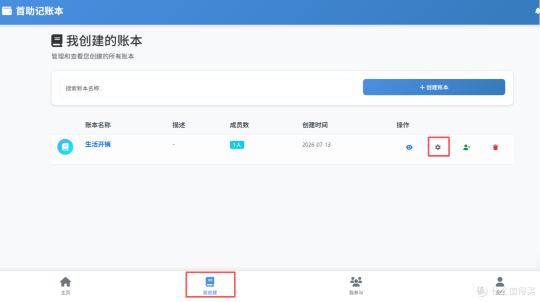Image resolution: width=540 pixels, height=302 pixels.
Task: Switch to 我创建 tab
Action: click(209, 286)
